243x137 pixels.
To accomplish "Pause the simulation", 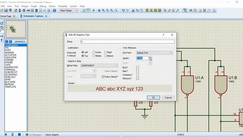I will pos(13,134).
